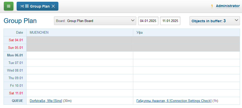
Task: Open the Board selection dropdown
Action: 95,21
